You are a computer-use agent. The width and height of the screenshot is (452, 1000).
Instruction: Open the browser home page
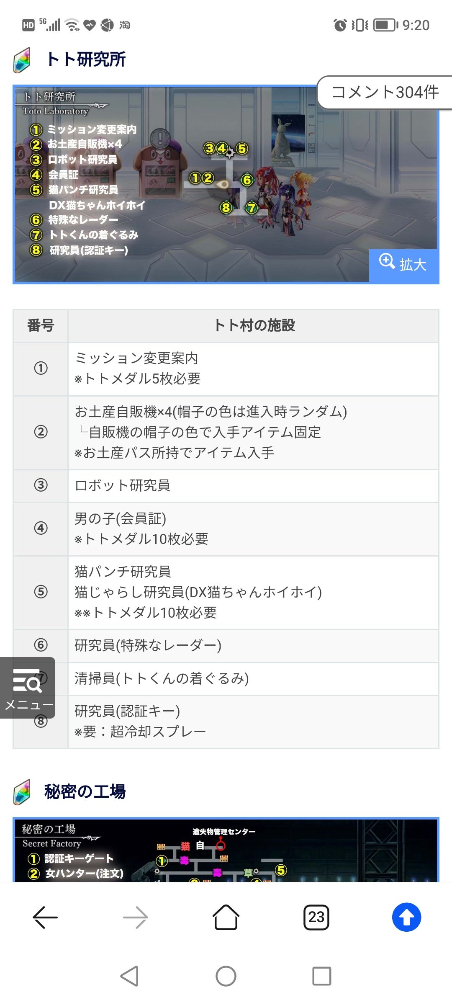226,917
